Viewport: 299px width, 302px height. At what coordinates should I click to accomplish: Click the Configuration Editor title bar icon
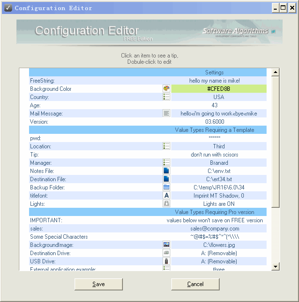pyautogui.click(x=8, y=8)
